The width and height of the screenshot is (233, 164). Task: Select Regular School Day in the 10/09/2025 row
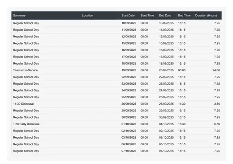(26, 23)
